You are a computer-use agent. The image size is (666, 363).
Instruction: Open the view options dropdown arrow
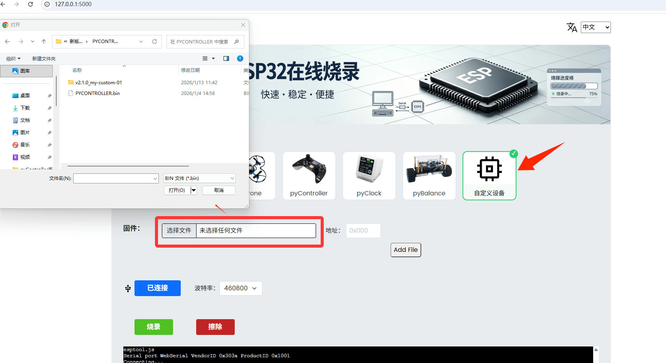[x=213, y=58]
